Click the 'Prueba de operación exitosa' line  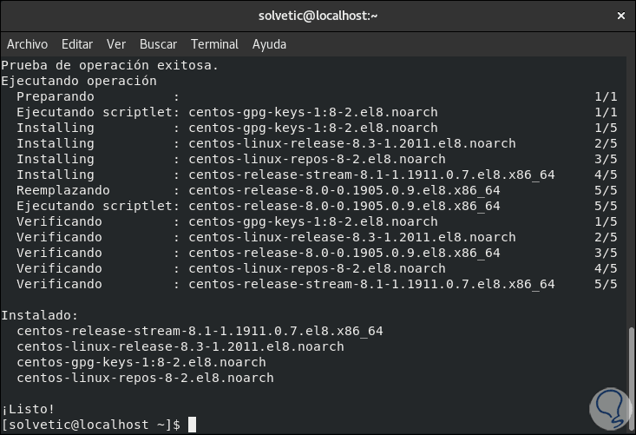(x=109, y=65)
